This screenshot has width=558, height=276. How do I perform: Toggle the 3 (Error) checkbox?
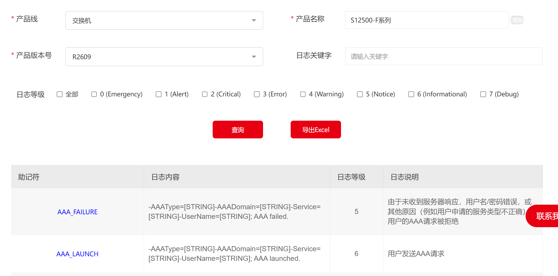257,94
